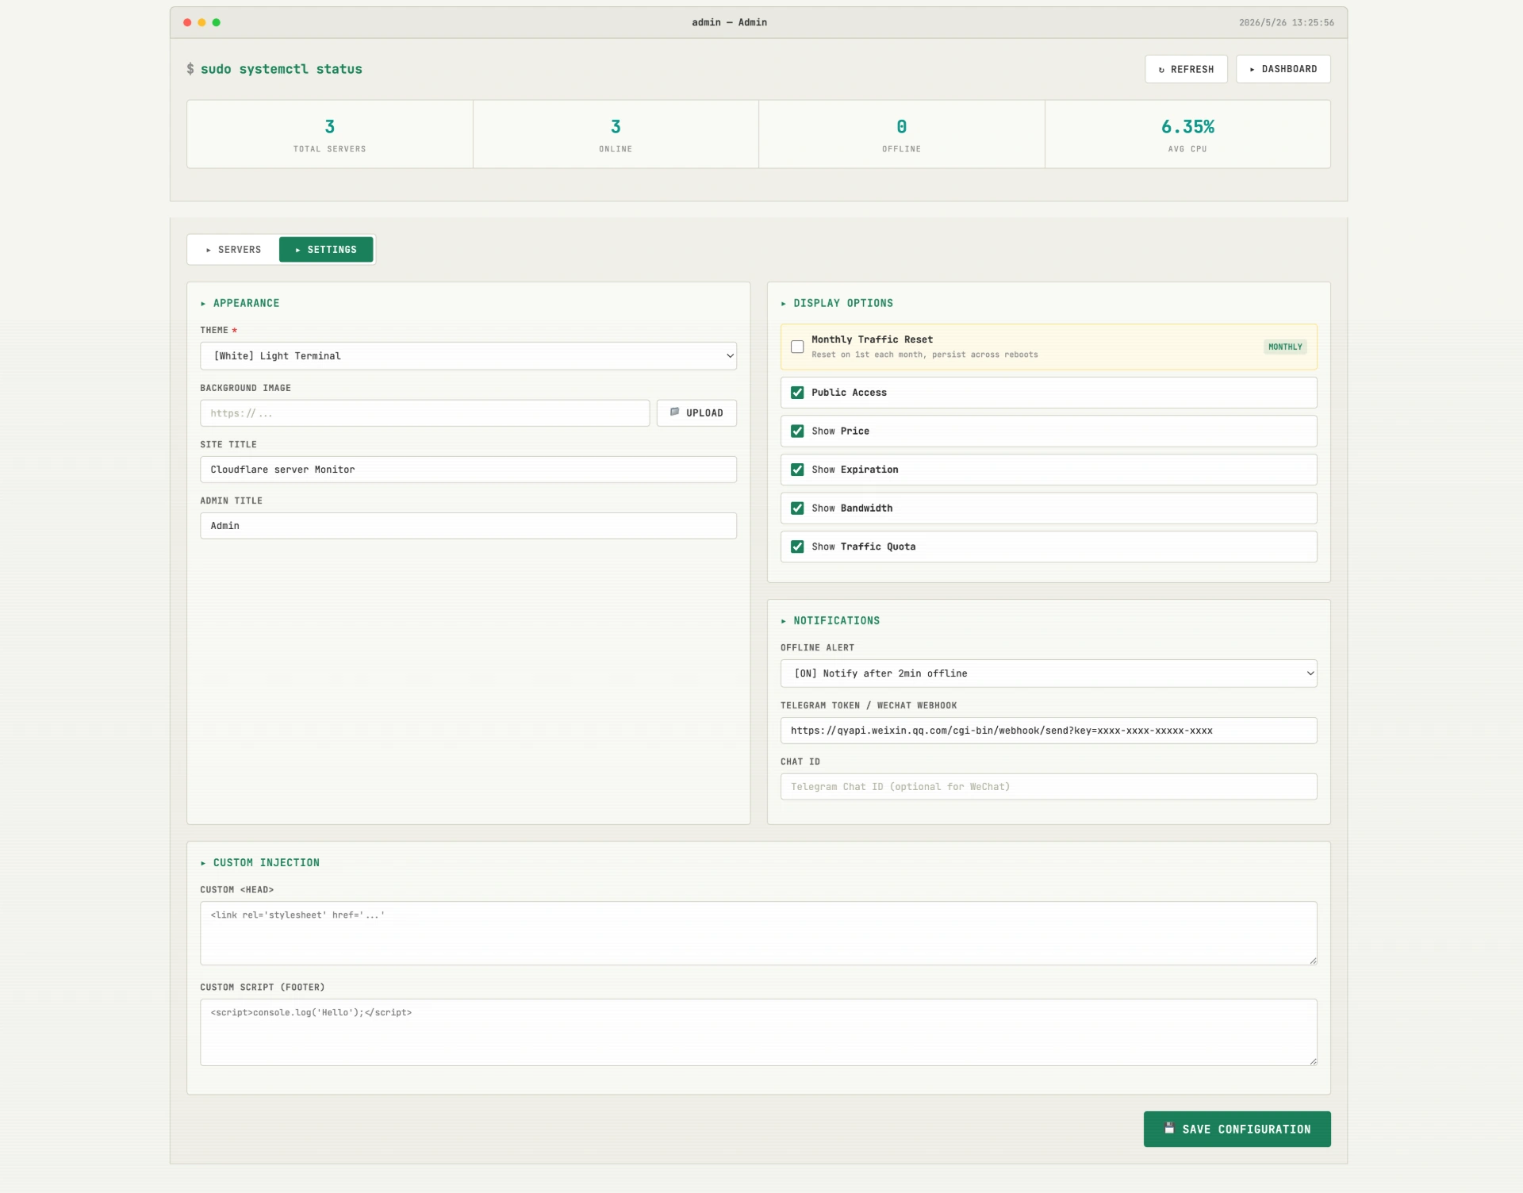This screenshot has width=1523, height=1193.
Task: Click the Chat ID input field
Action: (1049, 787)
